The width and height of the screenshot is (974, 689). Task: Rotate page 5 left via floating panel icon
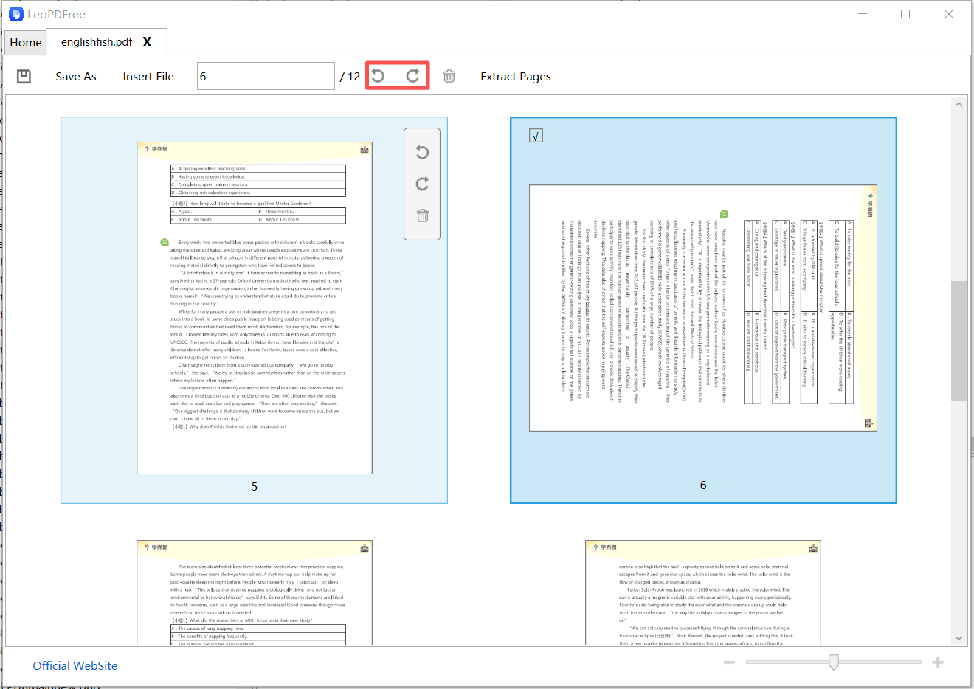(421, 152)
